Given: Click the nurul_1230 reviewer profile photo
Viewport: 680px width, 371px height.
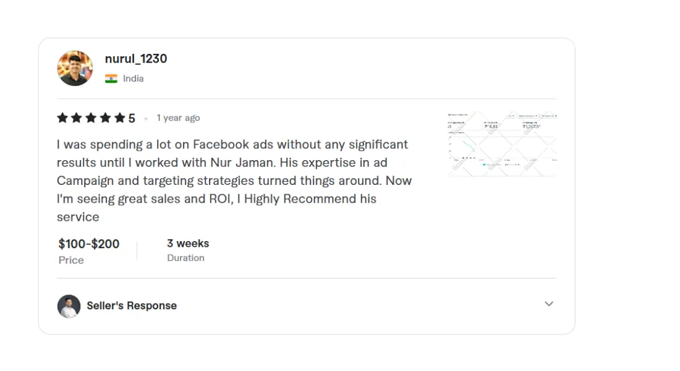Looking at the screenshot, I should [x=75, y=68].
